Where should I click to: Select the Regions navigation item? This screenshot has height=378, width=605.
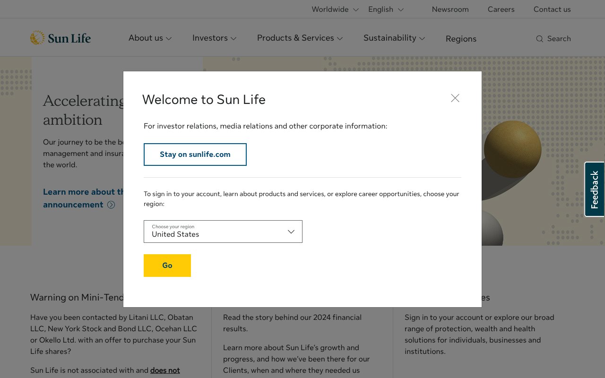[461, 39]
